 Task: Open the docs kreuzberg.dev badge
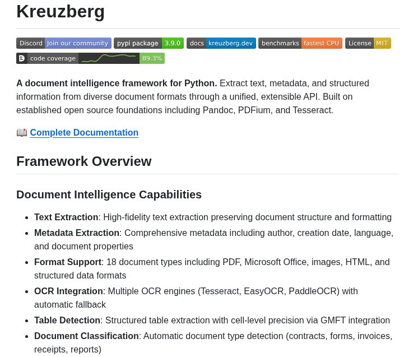pos(221,43)
